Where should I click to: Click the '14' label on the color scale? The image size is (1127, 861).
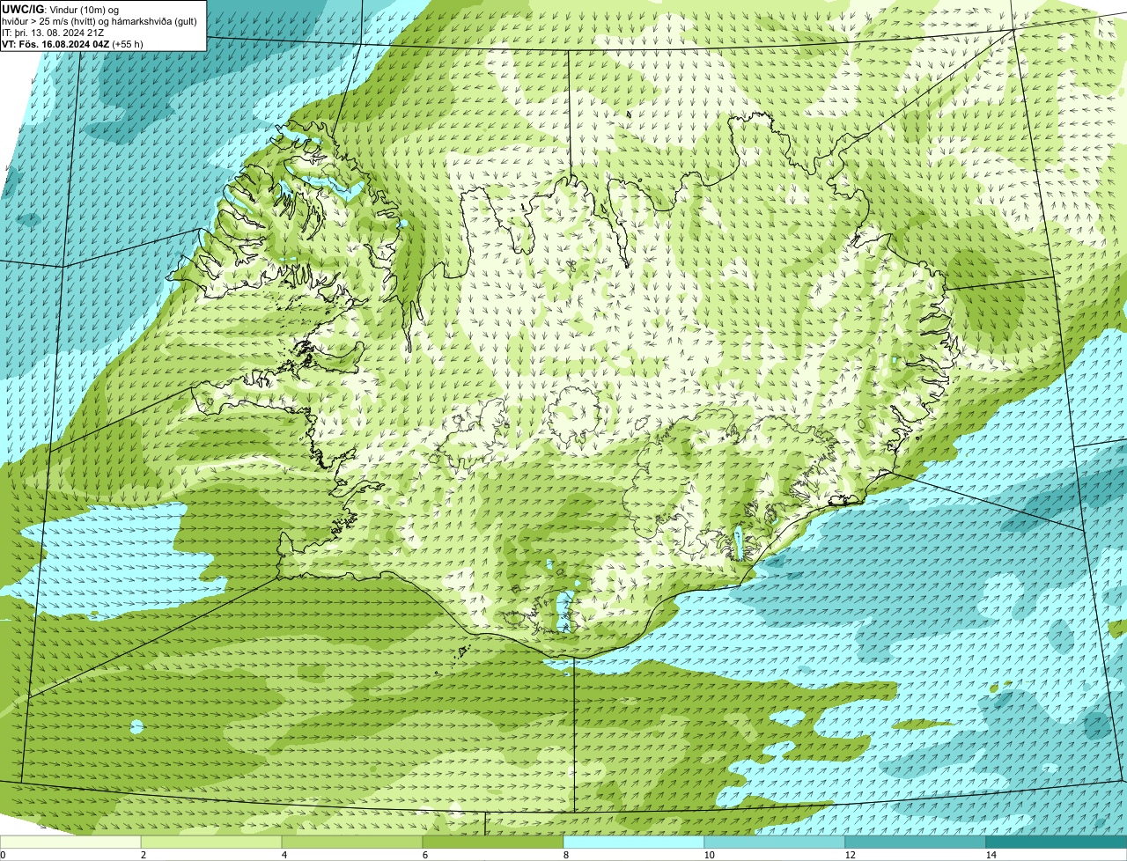(991, 855)
